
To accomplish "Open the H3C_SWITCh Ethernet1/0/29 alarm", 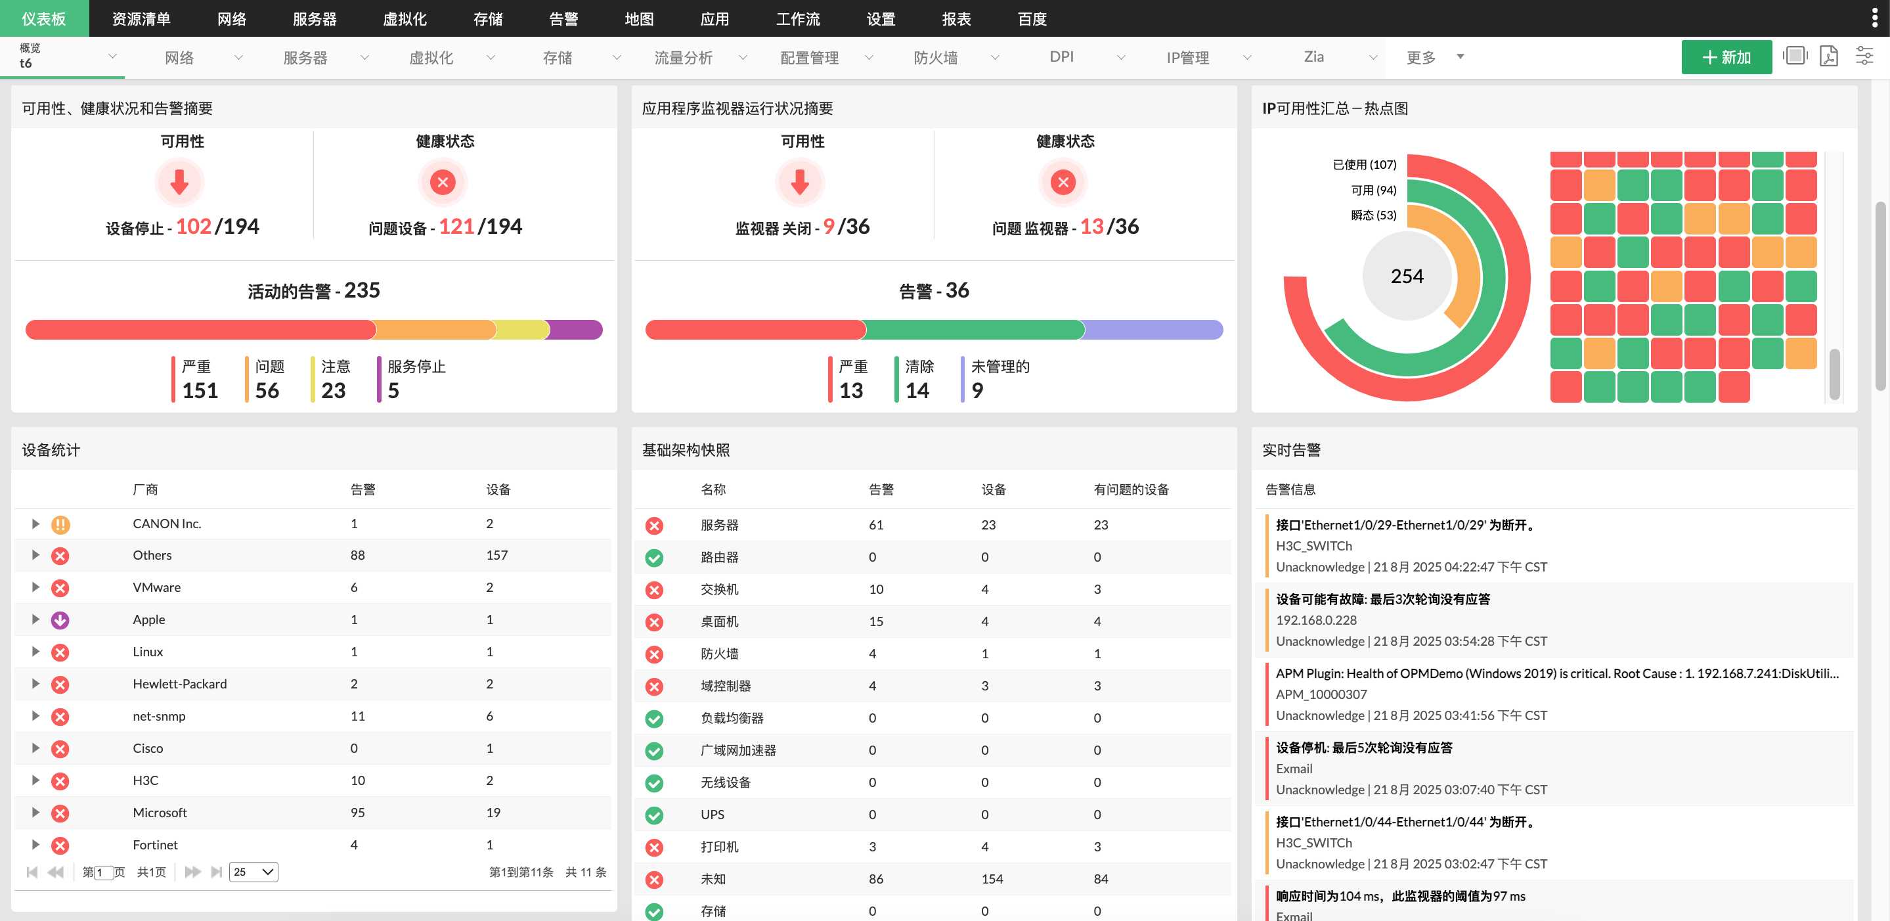I will (x=1405, y=526).
